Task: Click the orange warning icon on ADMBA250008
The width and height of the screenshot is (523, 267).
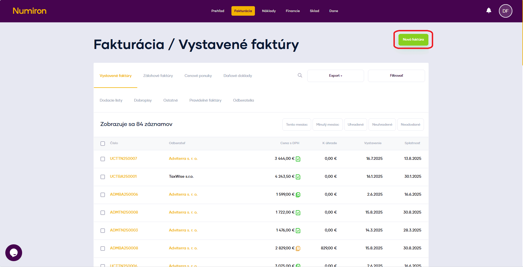Action: (x=298, y=249)
